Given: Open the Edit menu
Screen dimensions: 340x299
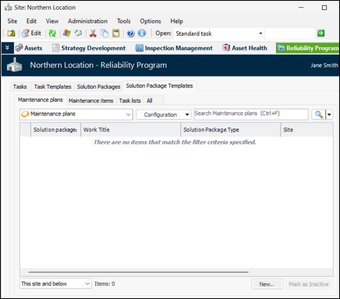Looking at the screenshot, I should pos(32,21).
